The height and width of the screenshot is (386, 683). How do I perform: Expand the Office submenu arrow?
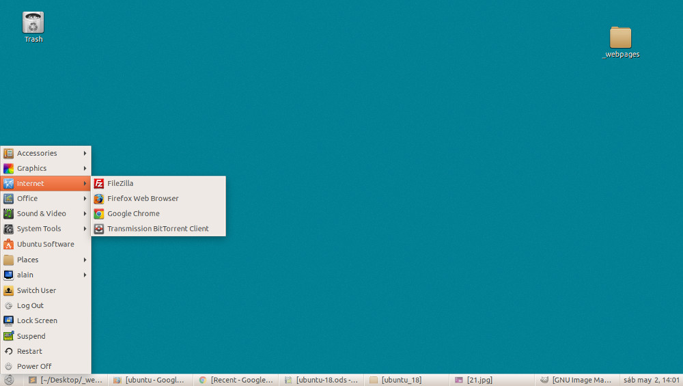(85, 199)
